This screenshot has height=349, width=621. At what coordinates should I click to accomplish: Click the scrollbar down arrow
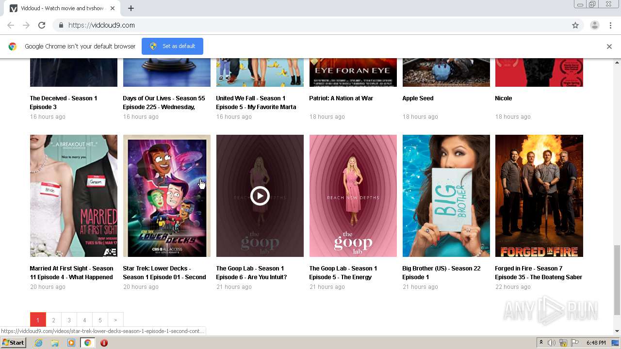(617, 331)
